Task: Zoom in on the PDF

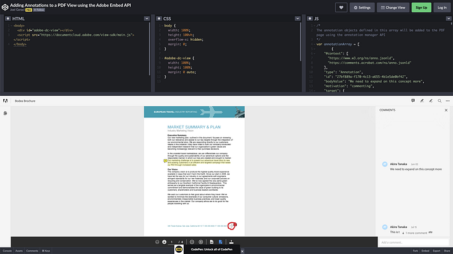Action: point(201,242)
